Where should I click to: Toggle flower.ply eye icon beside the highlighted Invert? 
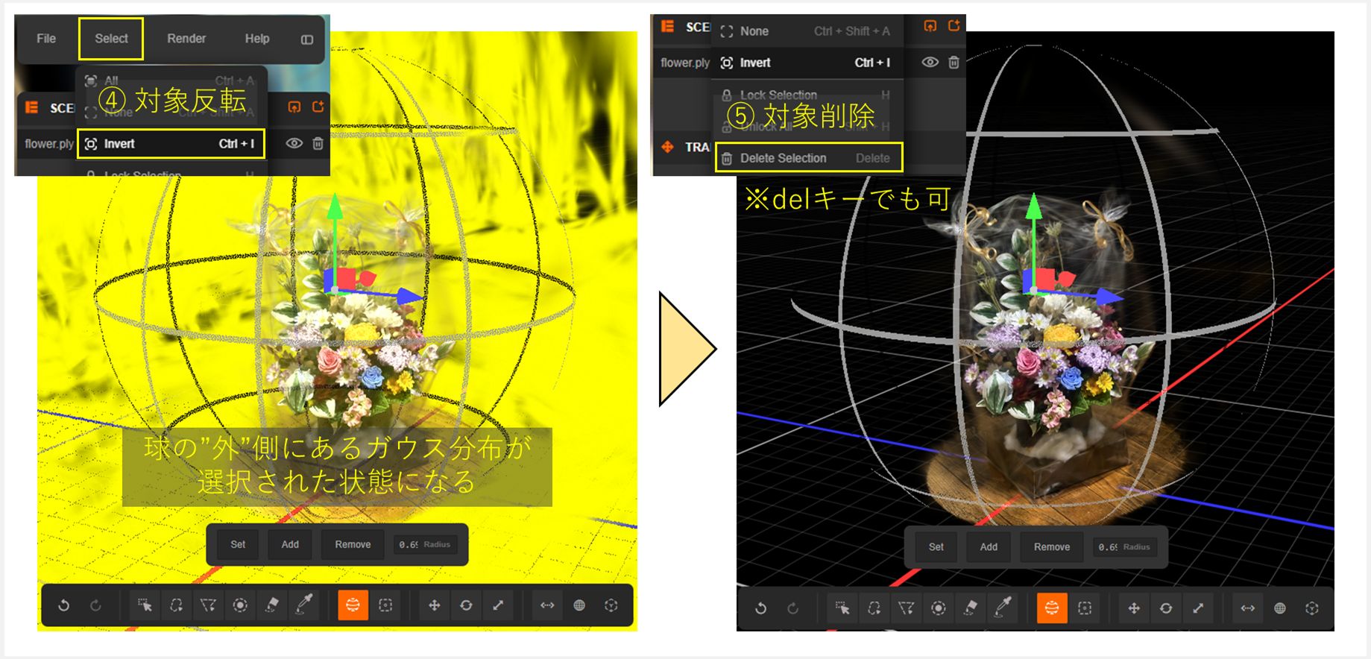(294, 143)
